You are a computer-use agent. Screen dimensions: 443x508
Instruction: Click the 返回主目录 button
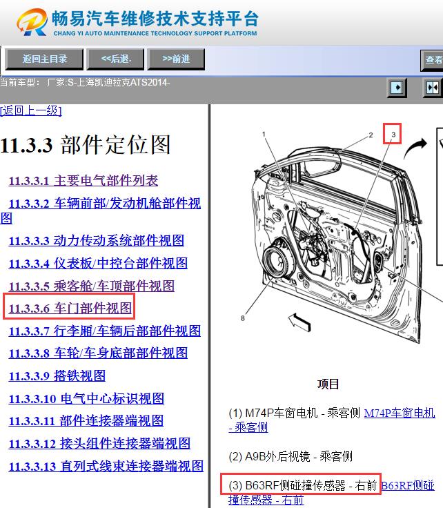point(44,59)
